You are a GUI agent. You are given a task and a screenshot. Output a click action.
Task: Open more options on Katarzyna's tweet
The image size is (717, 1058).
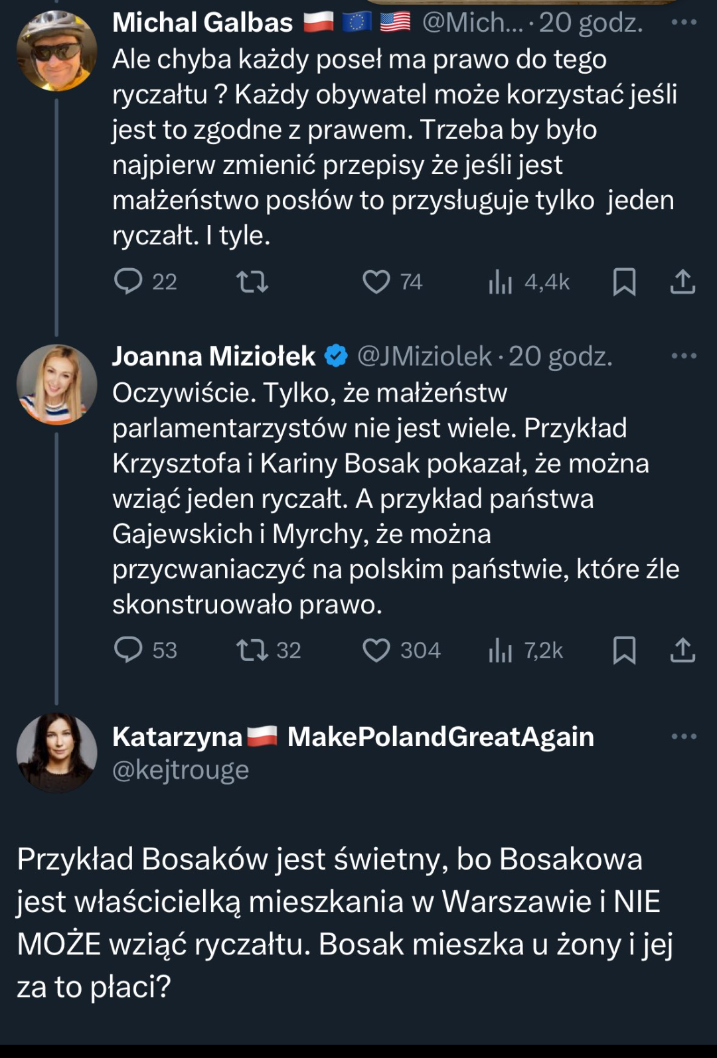coord(684,737)
